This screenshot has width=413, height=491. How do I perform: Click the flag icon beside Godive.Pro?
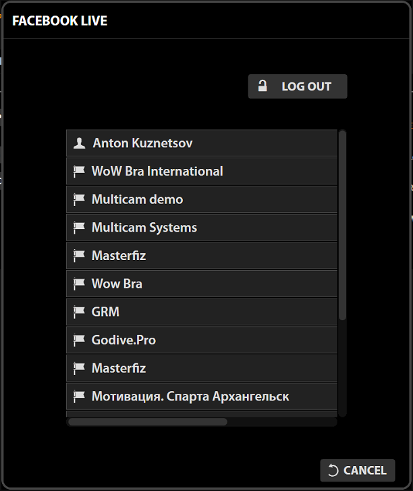79,340
